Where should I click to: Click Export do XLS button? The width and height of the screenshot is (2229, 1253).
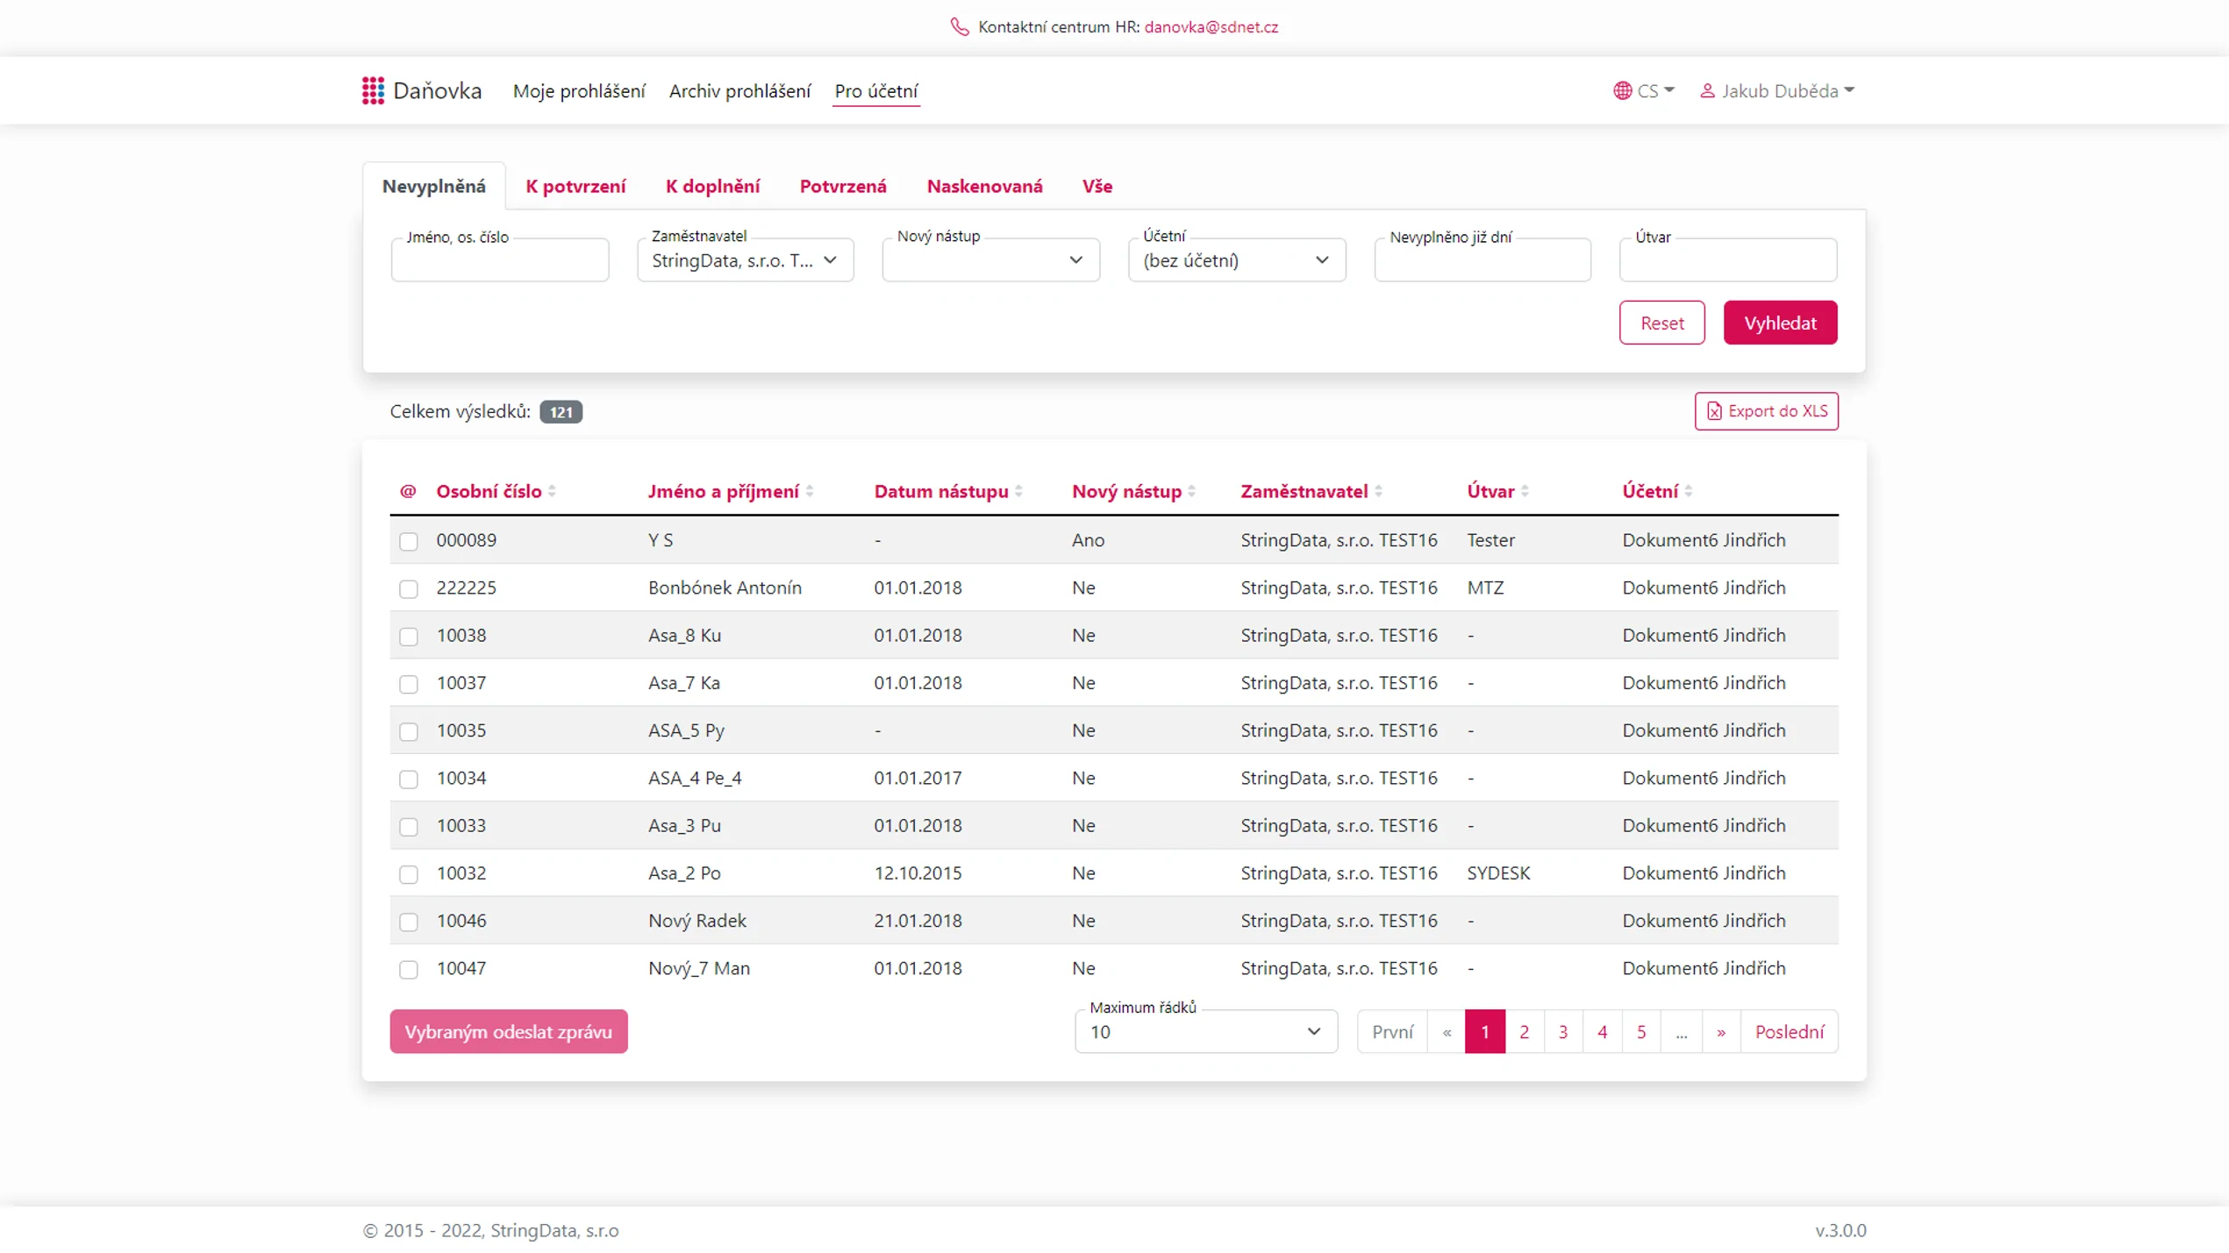(1766, 410)
